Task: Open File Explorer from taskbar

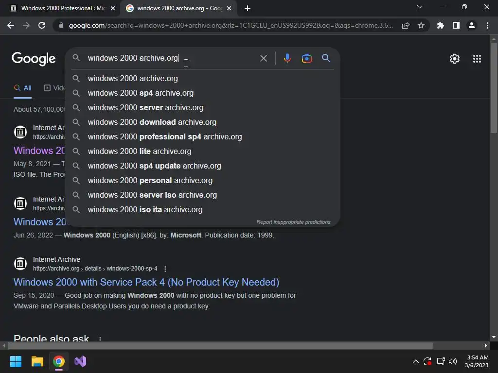Action: (x=37, y=361)
